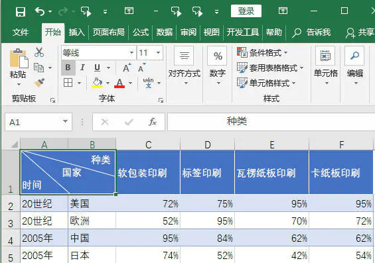The image size is (375, 263).
Task: Switch to the 公式 ribbon tab
Action: pyautogui.click(x=141, y=32)
